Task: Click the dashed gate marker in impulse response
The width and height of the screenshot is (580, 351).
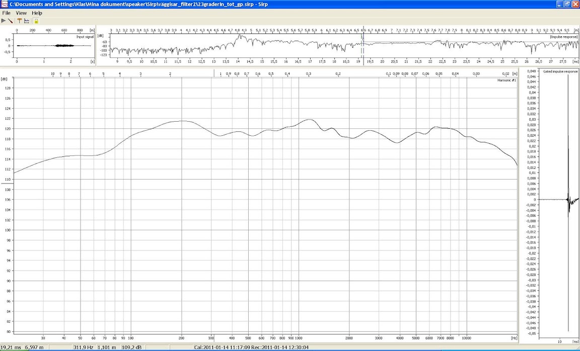Action: (x=362, y=45)
